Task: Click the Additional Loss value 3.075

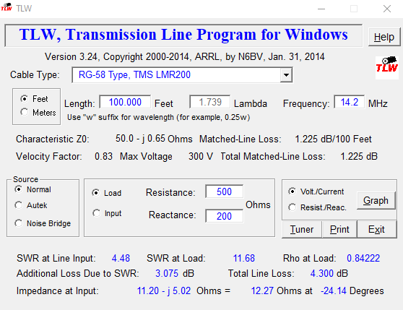Action: [167, 273]
